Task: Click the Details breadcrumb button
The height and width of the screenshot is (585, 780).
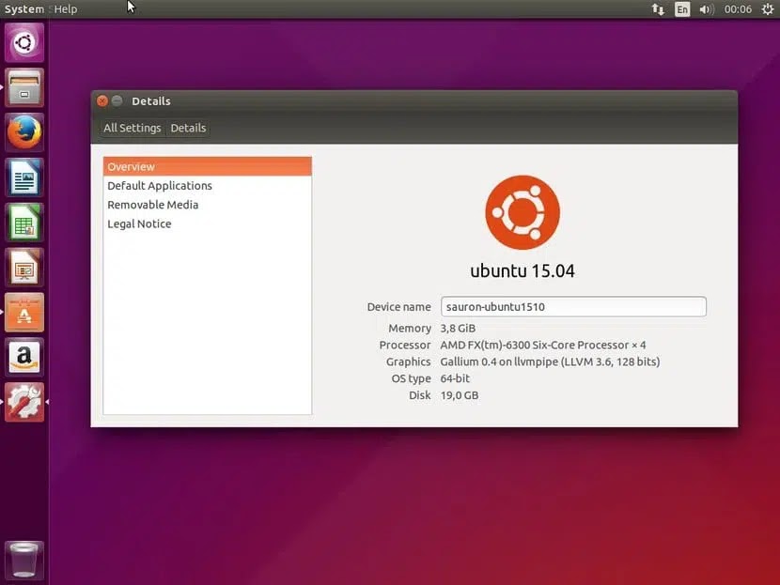Action: coord(188,129)
